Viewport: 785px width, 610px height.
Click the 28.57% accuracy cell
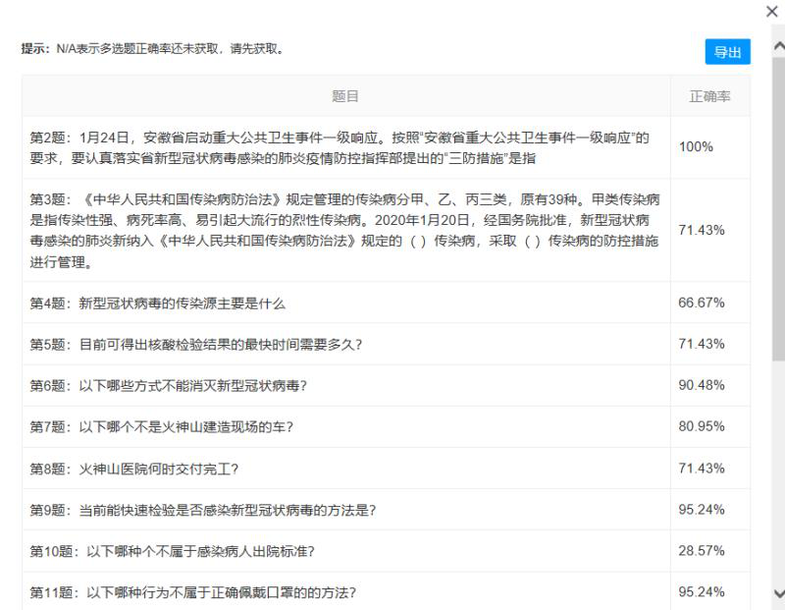pyautogui.click(x=701, y=550)
